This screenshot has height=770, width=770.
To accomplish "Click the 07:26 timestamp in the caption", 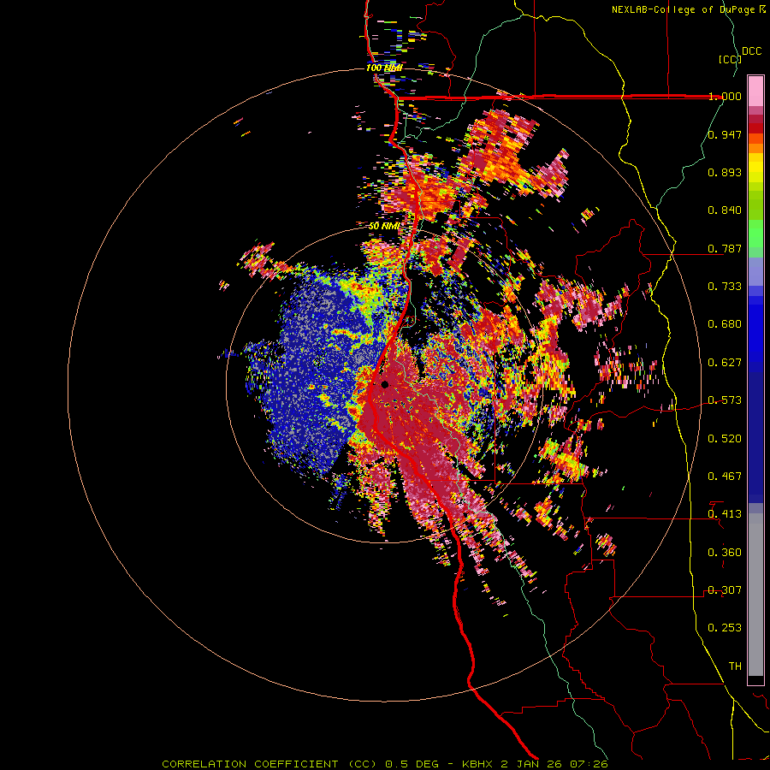I will tap(589, 764).
